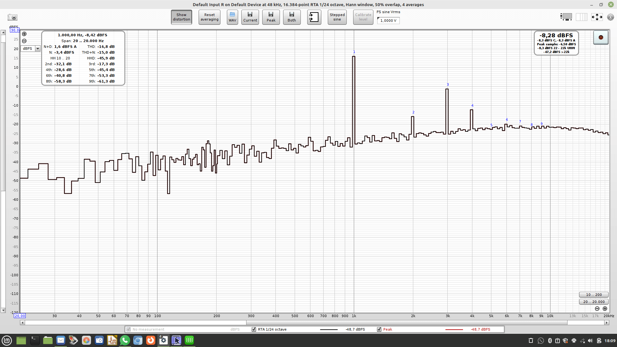Click the horizontal scrollbar thumb
The width and height of the screenshot is (617, 347).
407,323
